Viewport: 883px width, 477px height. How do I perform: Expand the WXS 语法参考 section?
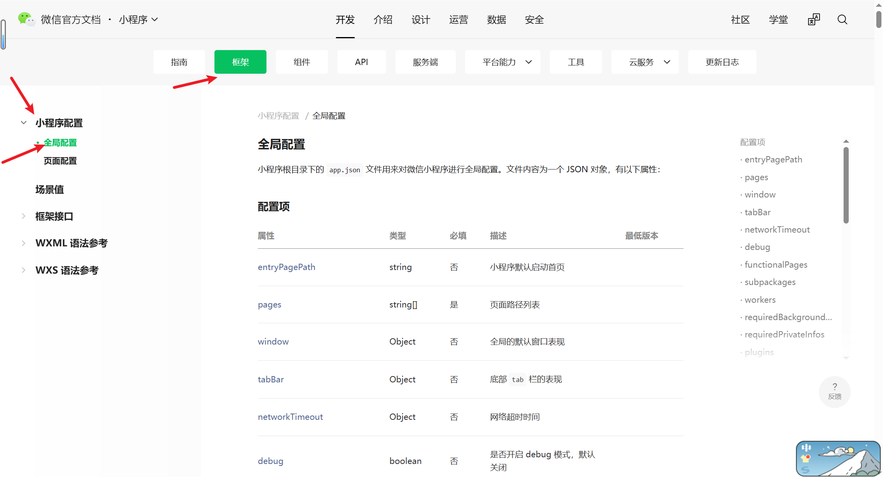point(24,270)
